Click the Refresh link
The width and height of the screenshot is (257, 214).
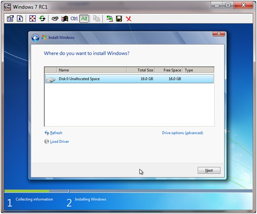[56, 133]
